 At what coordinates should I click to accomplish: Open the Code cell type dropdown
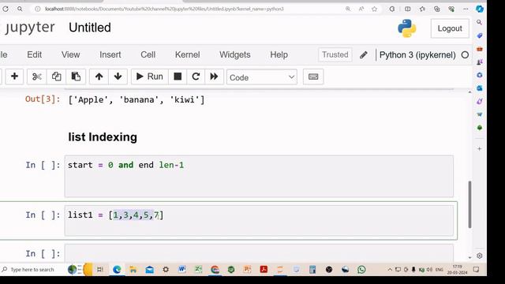tap(262, 77)
